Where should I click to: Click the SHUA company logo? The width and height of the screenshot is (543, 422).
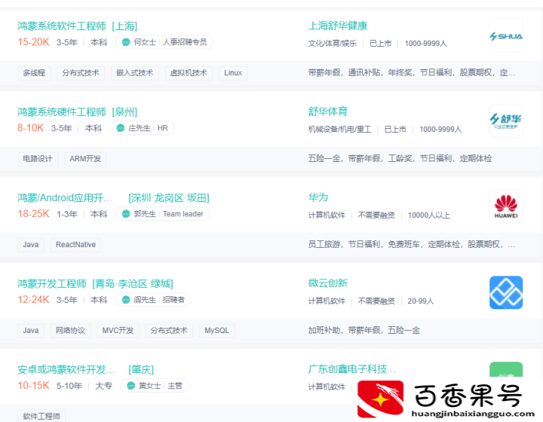(506, 35)
